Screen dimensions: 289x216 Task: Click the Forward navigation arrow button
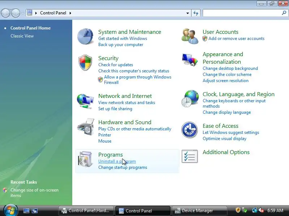[16, 13]
